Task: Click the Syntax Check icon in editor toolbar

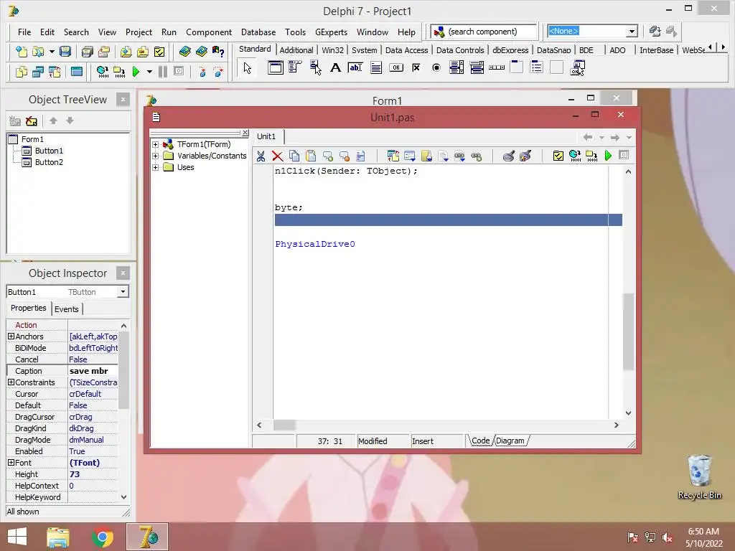Action: coord(558,156)
